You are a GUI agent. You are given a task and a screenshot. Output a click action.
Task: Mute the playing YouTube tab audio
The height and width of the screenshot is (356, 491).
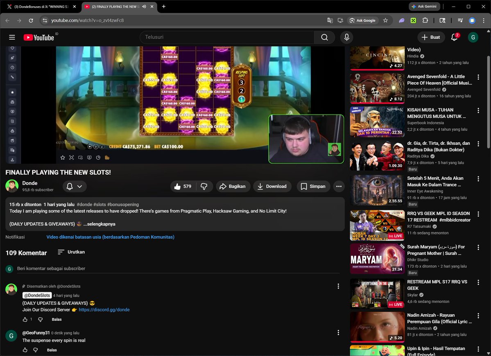pyautogui.click(x=144, y=7)
